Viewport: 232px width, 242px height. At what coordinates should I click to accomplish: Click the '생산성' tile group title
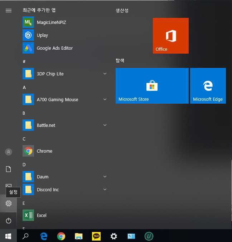click(x=122, y=10)
